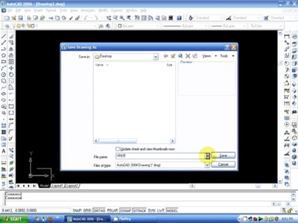This screenshot has height=223, width=298.
Task: Select the Circle tool in Draw toolbar
Action: 4,75
